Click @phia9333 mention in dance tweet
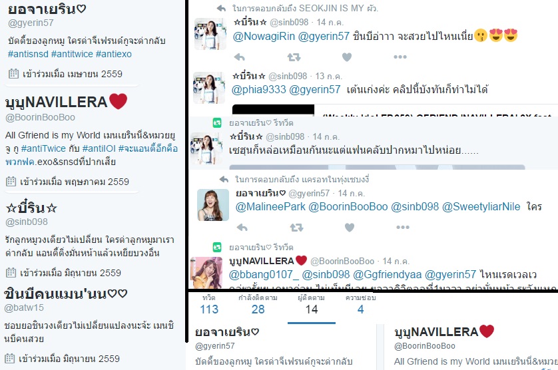Viewport: 558px width, 370px height. (259, 89)
